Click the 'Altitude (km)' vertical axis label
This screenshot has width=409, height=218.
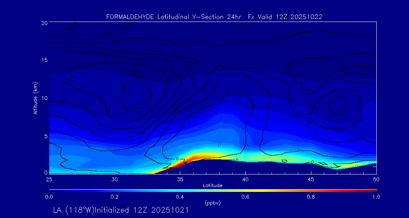click(36, 98)
